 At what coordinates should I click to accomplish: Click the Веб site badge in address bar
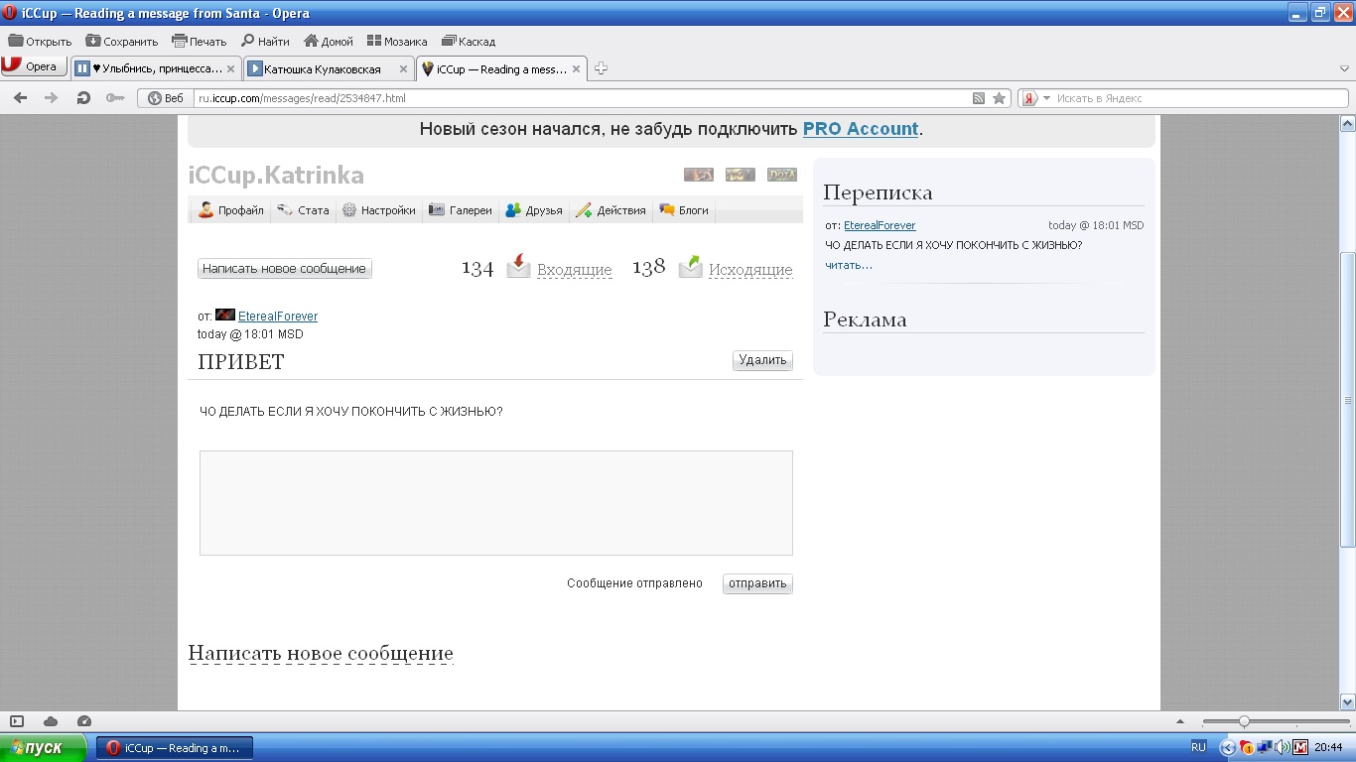[166, 98]
